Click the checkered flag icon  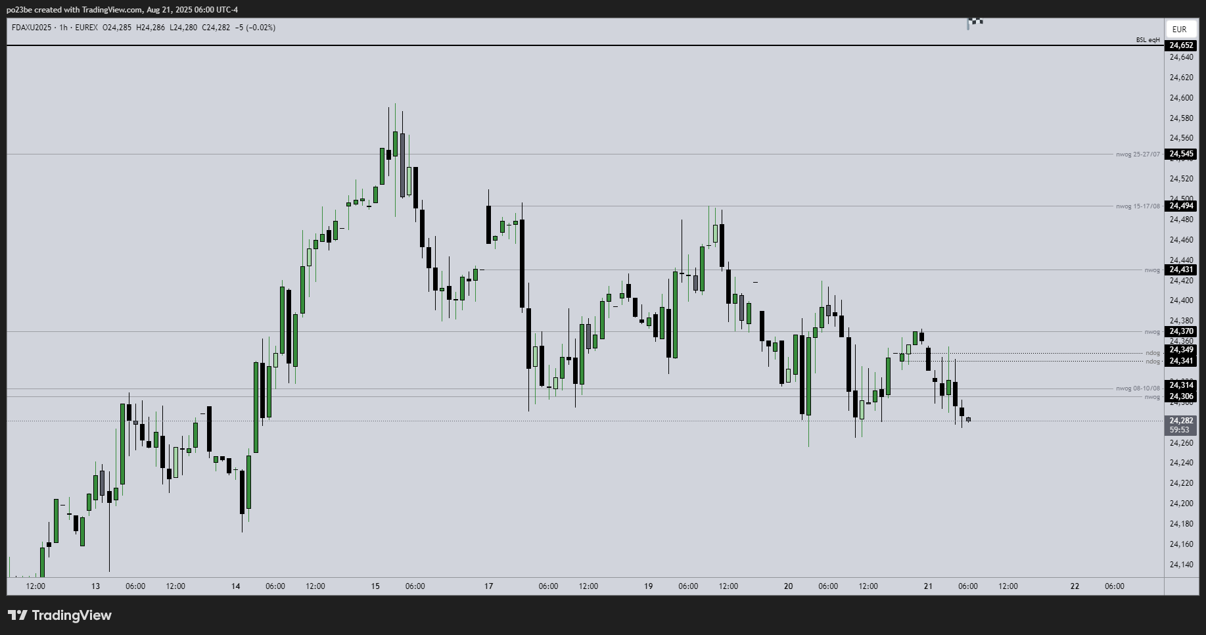(x=975, y=22)
